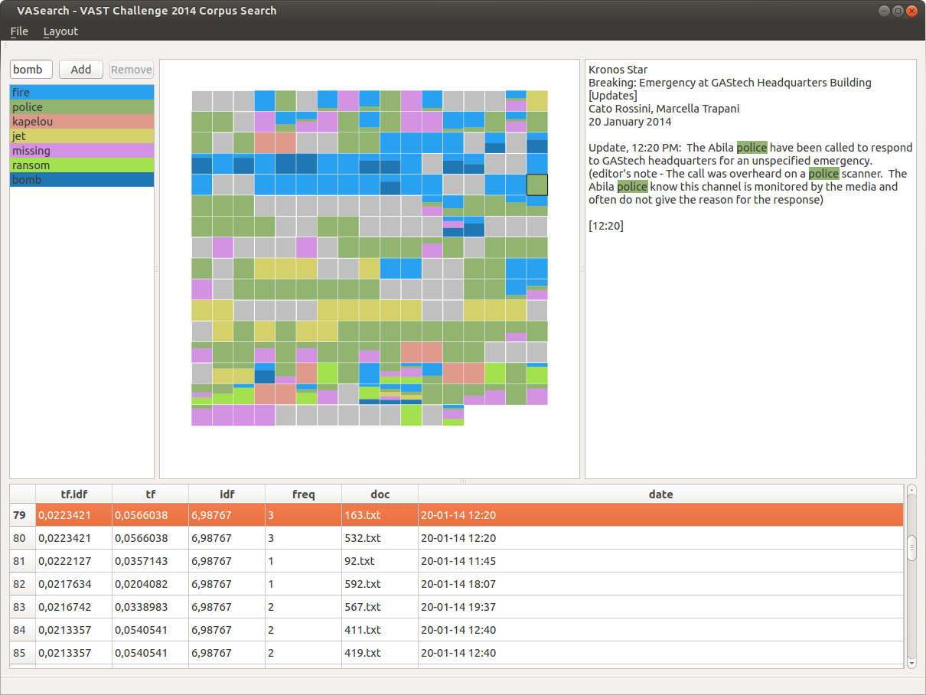Click the tf value 0,0338983
The width and height of the screenshot is (926, 695).
pyautogui.click(x=151, y=607)
